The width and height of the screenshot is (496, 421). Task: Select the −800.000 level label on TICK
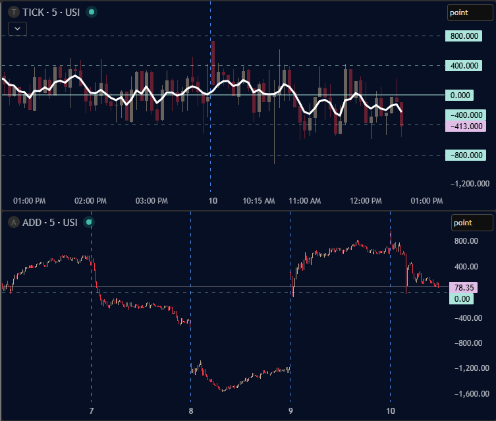(x=466, y=155)
